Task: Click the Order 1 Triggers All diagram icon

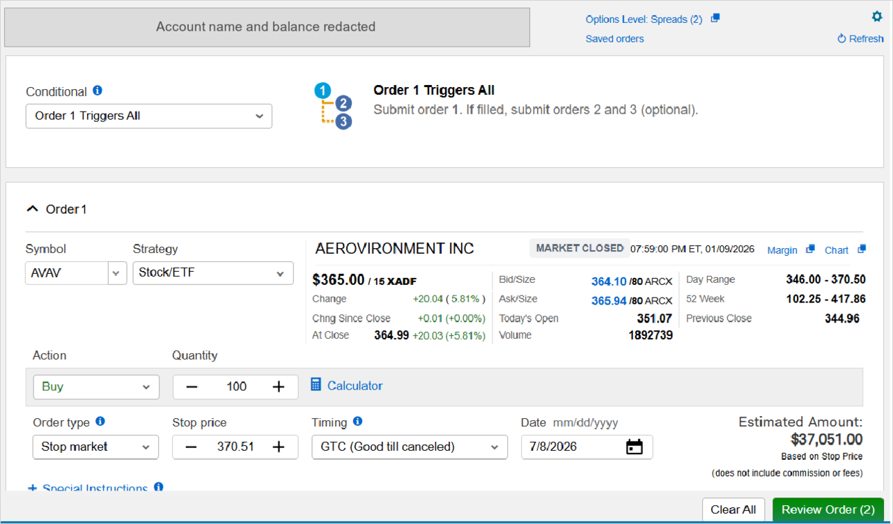Action: point(333,106)
